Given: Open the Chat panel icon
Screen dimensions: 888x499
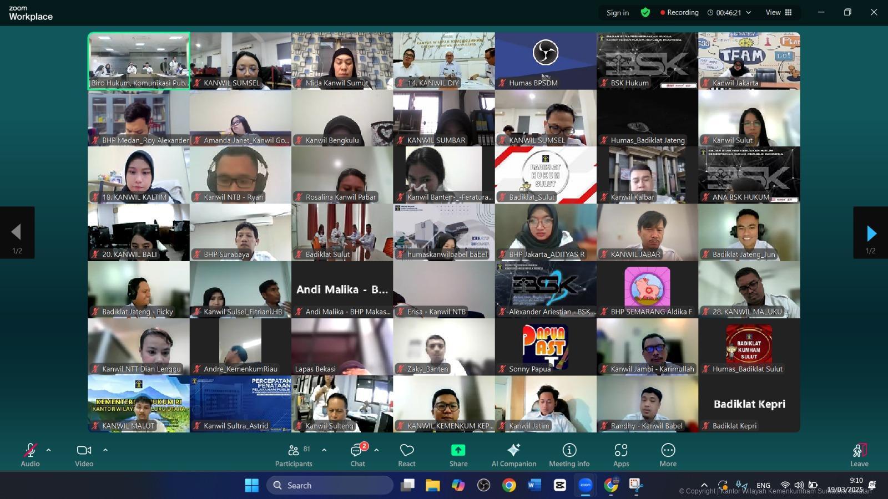Looking at the screenshot, I should (357, 450).
